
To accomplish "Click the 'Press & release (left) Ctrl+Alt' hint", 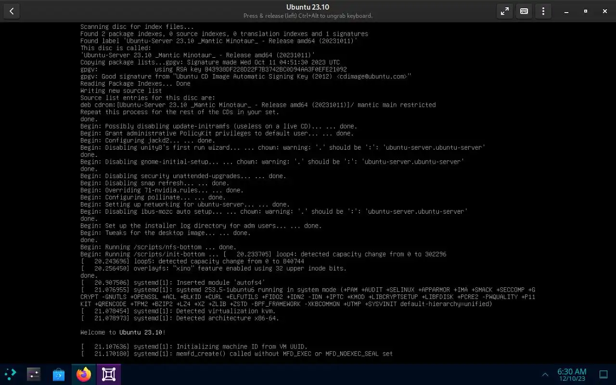I will [x=308, y=16].
